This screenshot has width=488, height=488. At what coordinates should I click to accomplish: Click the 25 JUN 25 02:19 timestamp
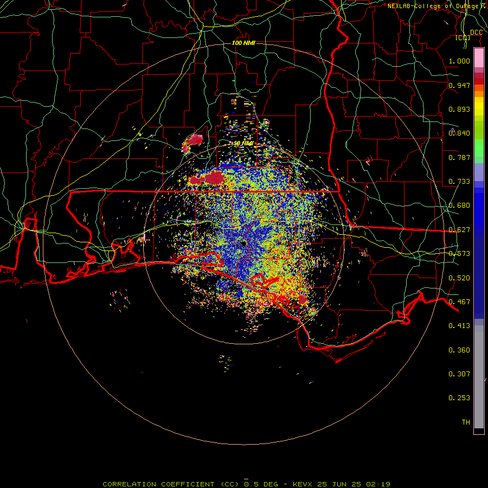tap(354, 484)
